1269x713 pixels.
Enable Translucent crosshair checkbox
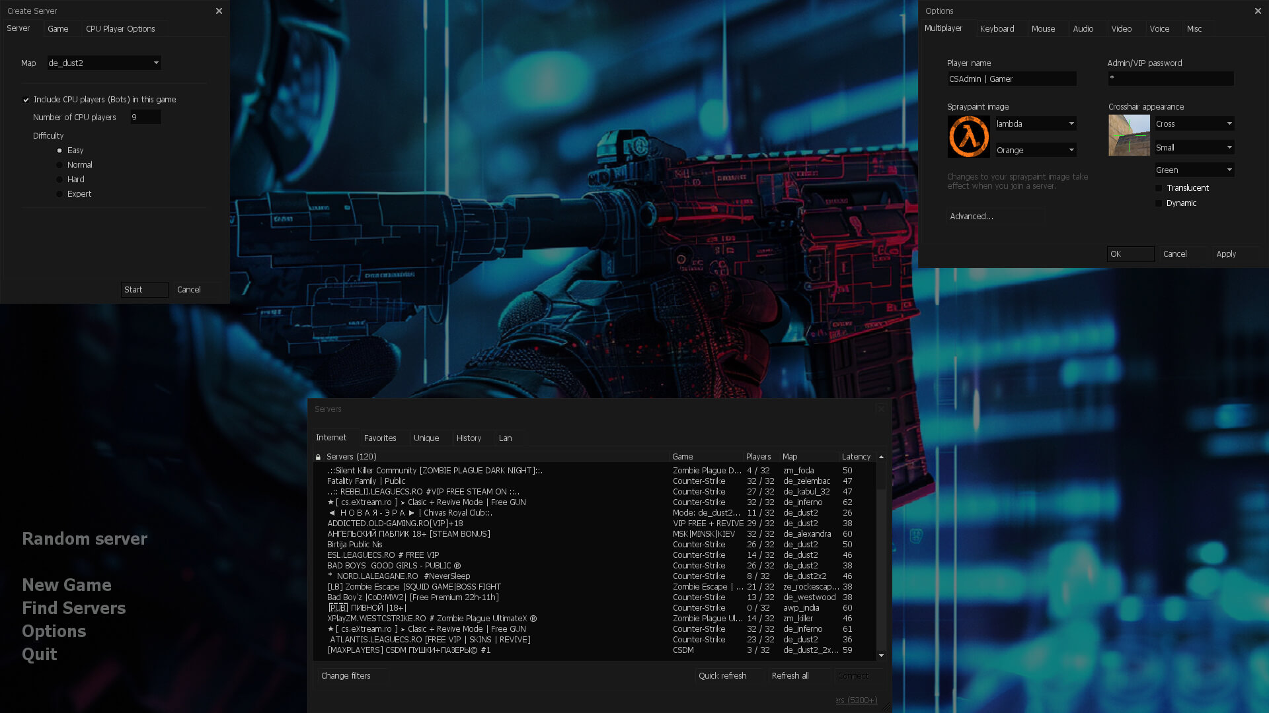tap(1159, 188)
